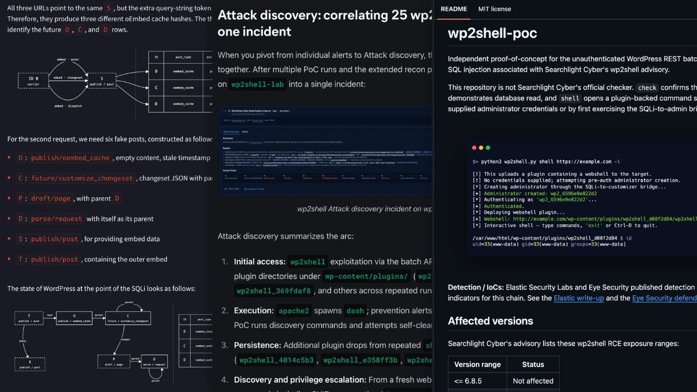Click the 'P draft / page' diagram node
The height and width of the screenshot is (392, 697).
tap(113, 362)
